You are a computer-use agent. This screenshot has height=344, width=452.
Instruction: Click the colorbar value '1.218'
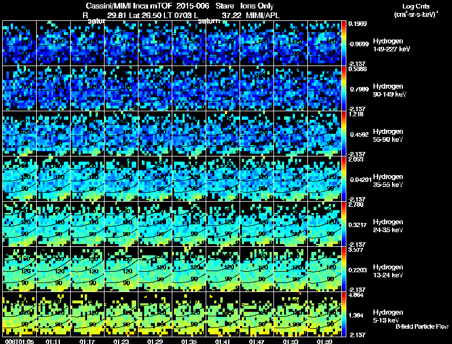coord(356,114)
